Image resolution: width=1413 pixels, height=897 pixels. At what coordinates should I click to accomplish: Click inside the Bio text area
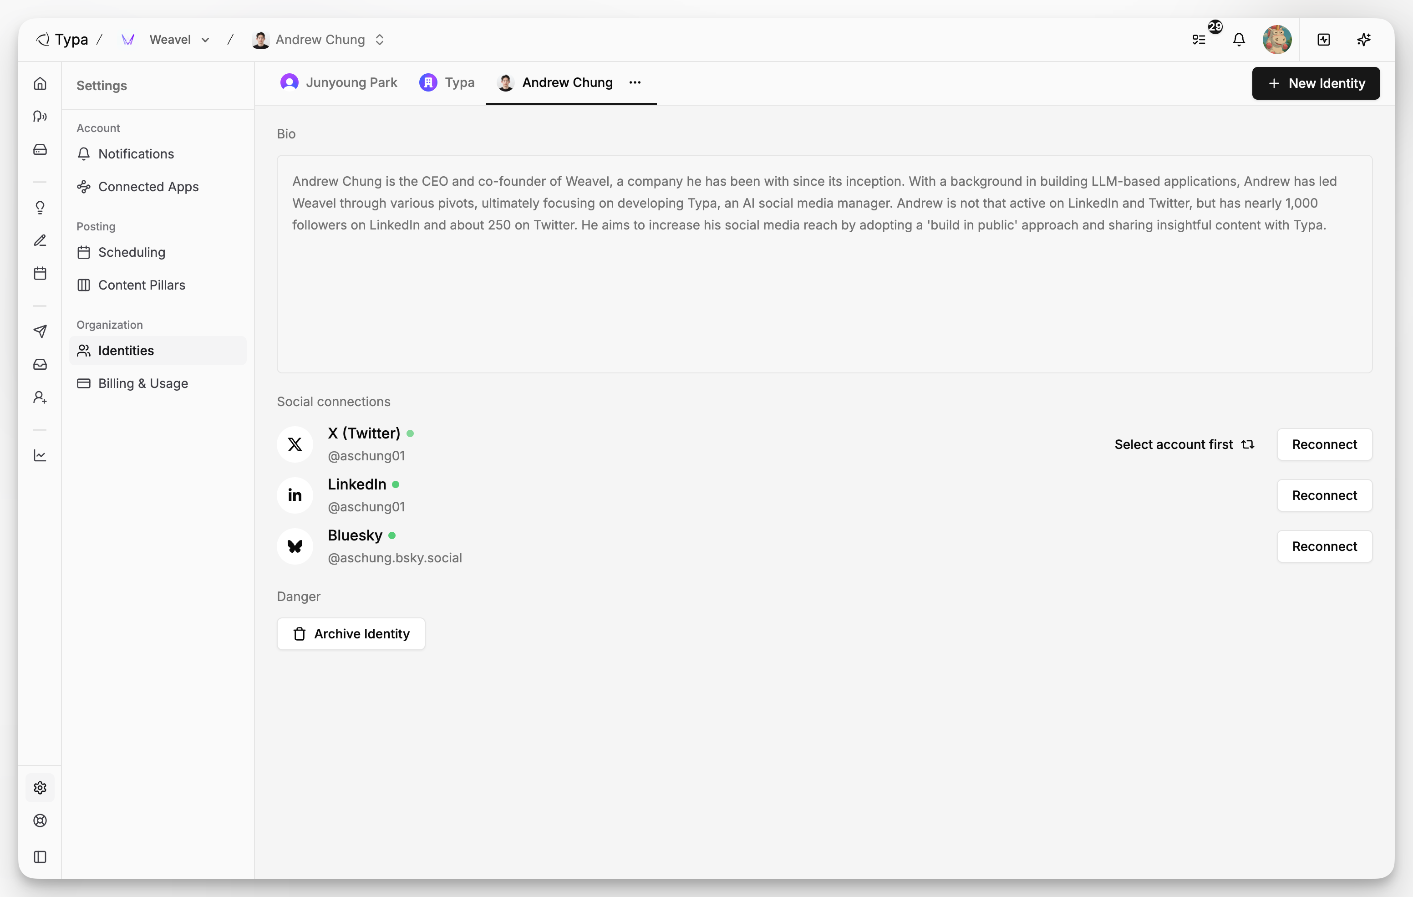[824, 264]
